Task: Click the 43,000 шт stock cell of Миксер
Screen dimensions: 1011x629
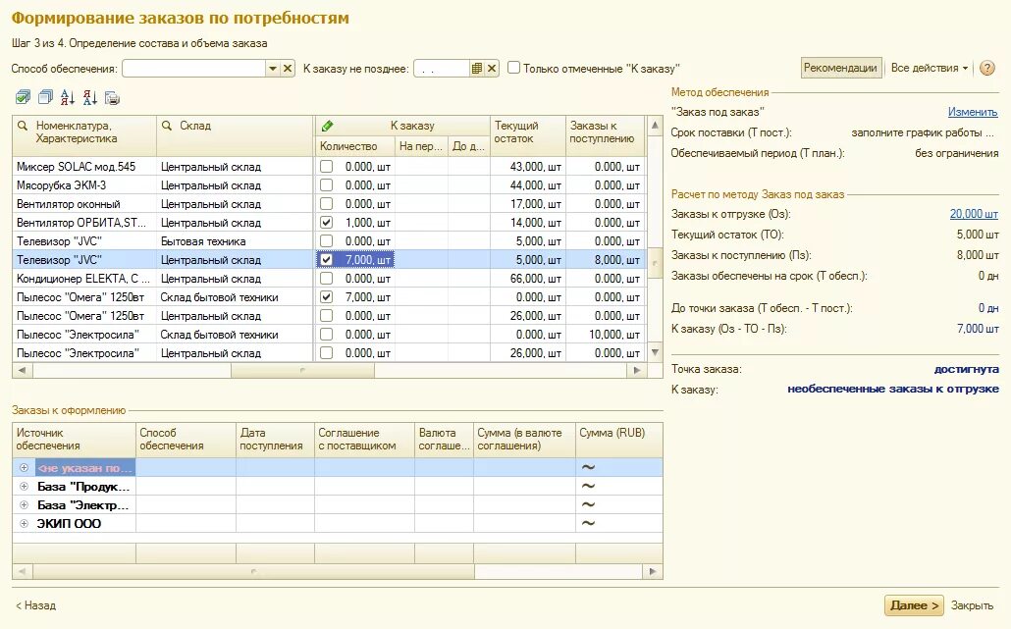Action: click(x=528, y=166)
